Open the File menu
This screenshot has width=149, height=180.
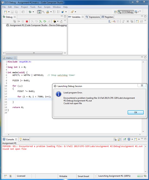pos(4,7)
